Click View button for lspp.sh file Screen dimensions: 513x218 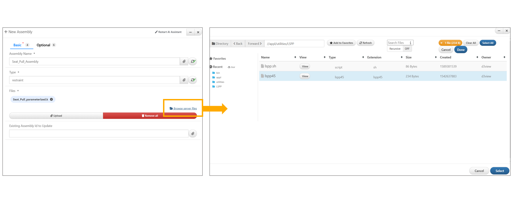tap(305, 66)
